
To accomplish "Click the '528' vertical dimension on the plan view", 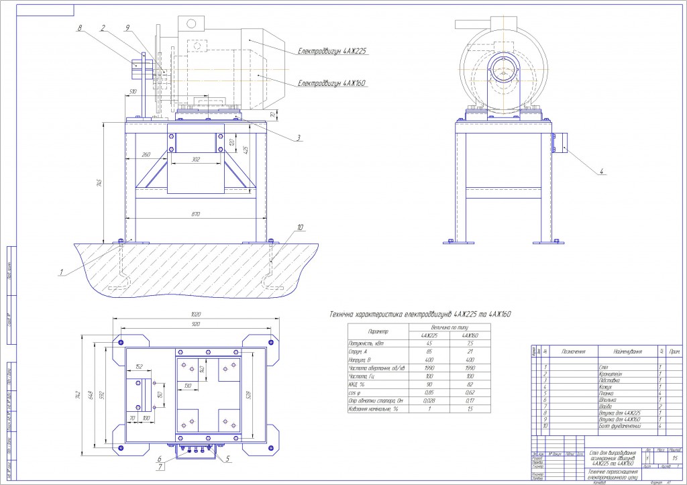I will [x=250, y=396].
